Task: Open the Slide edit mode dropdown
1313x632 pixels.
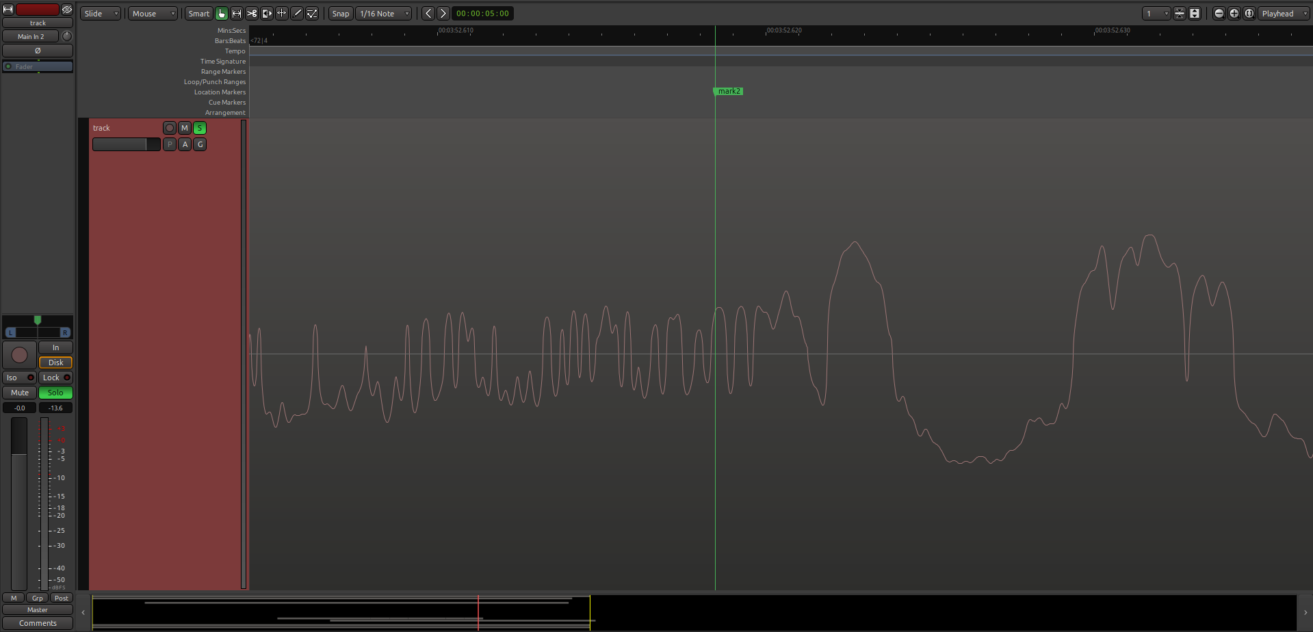Action: [101, 14]
